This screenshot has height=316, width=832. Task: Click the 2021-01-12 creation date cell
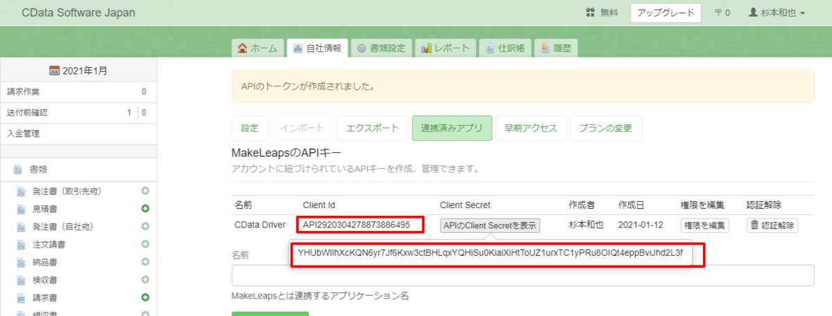pos(641,225)
